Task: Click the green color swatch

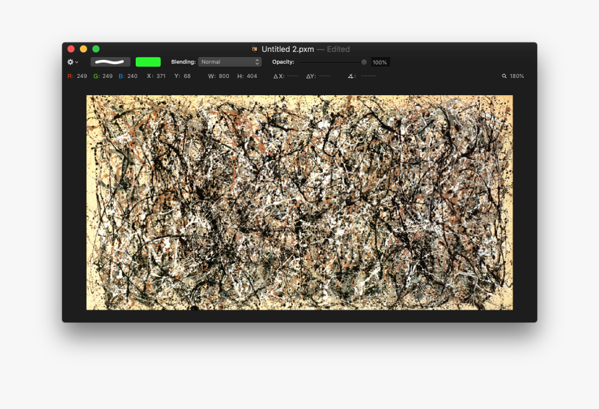Action: click(148, 62)
